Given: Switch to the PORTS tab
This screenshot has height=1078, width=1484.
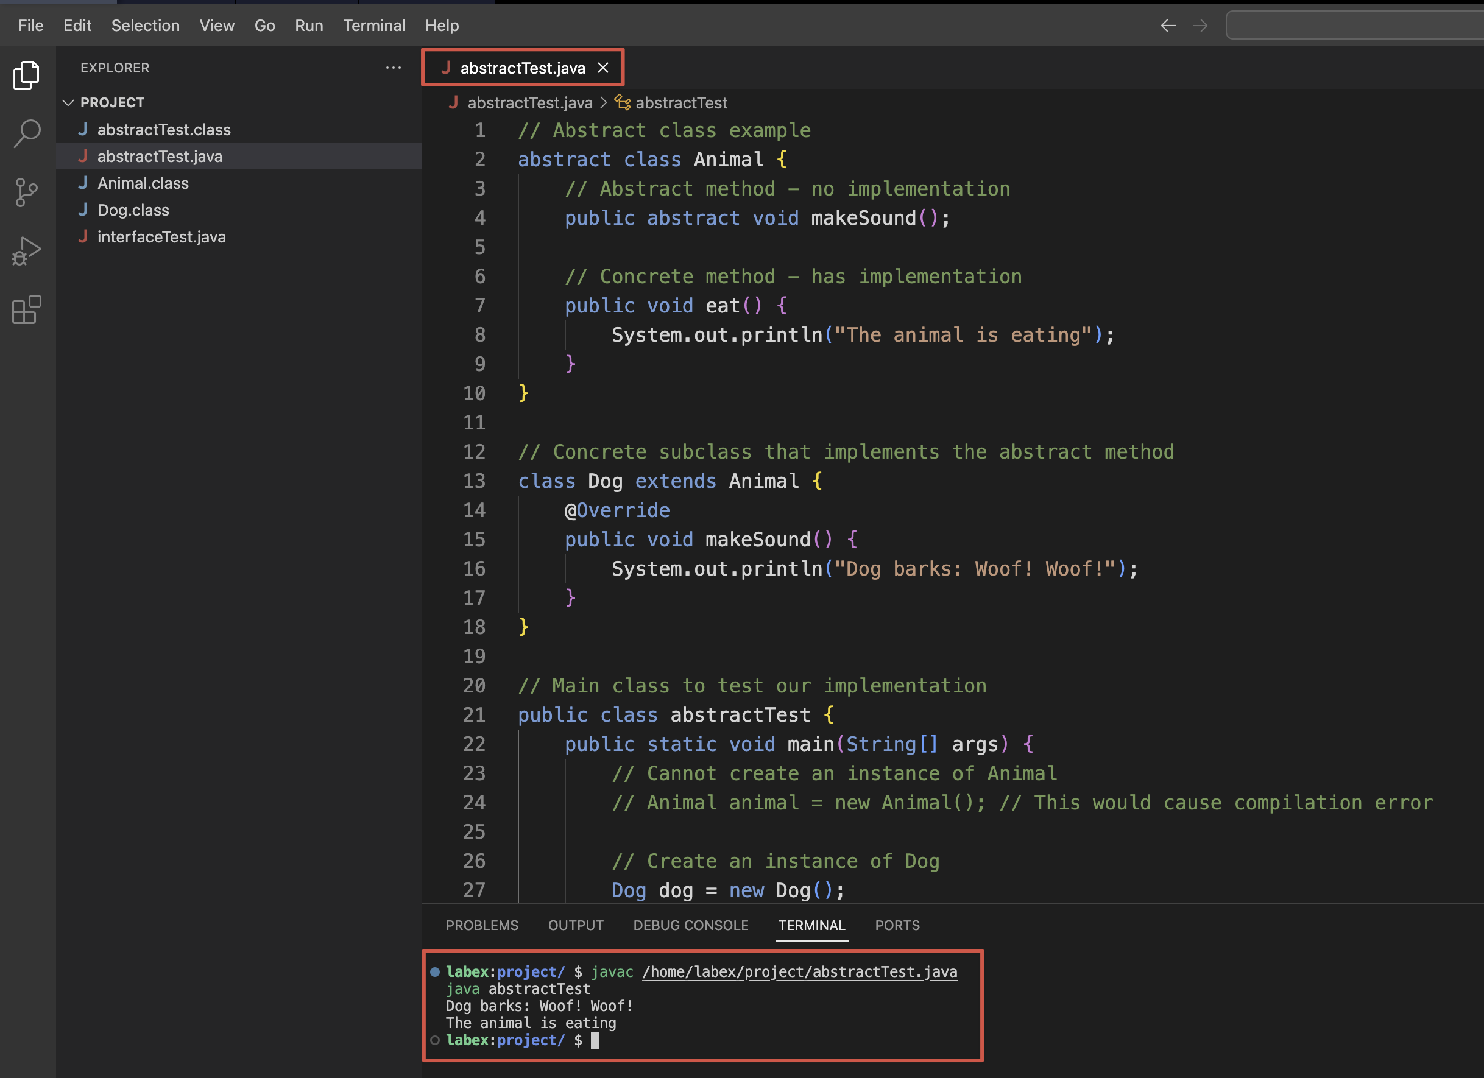Looking at the screenshot, I should pos(897,925).
